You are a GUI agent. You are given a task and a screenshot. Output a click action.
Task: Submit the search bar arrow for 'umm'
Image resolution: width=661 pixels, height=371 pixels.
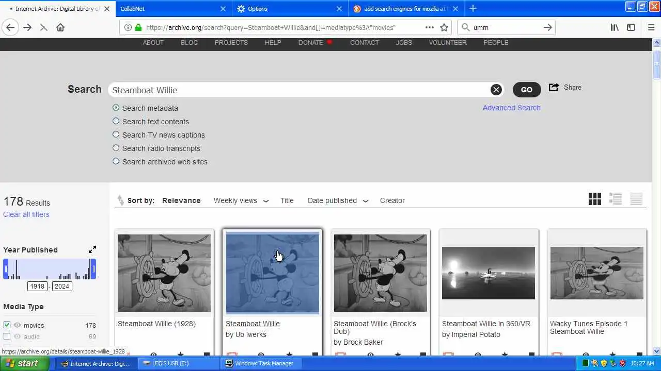pos(548,27)
